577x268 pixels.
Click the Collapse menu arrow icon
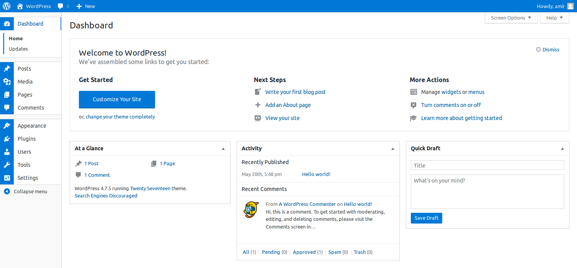pyautogui.click(x=7, y=191)
